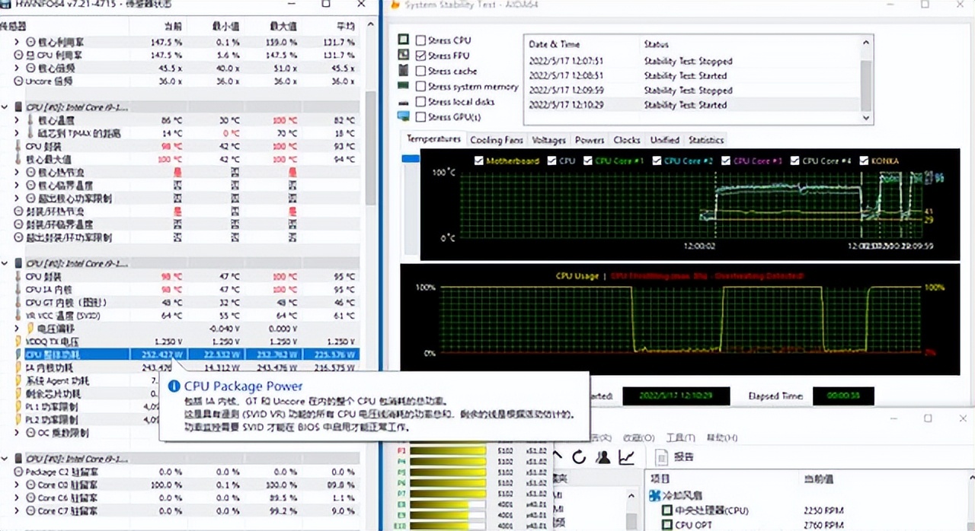
Task: Click the user silhouette icon in the bottom toolbar
Action: 603,456
